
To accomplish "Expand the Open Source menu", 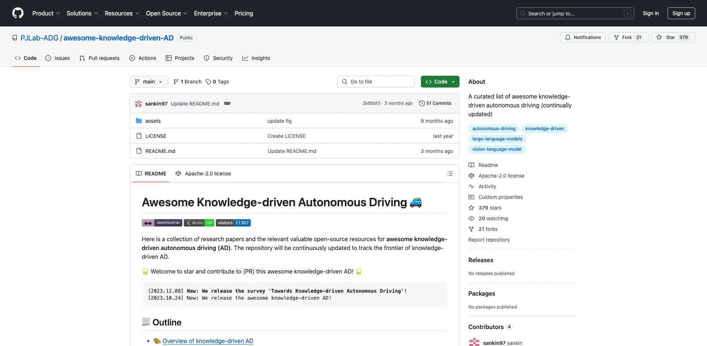I will coord(166,13).
